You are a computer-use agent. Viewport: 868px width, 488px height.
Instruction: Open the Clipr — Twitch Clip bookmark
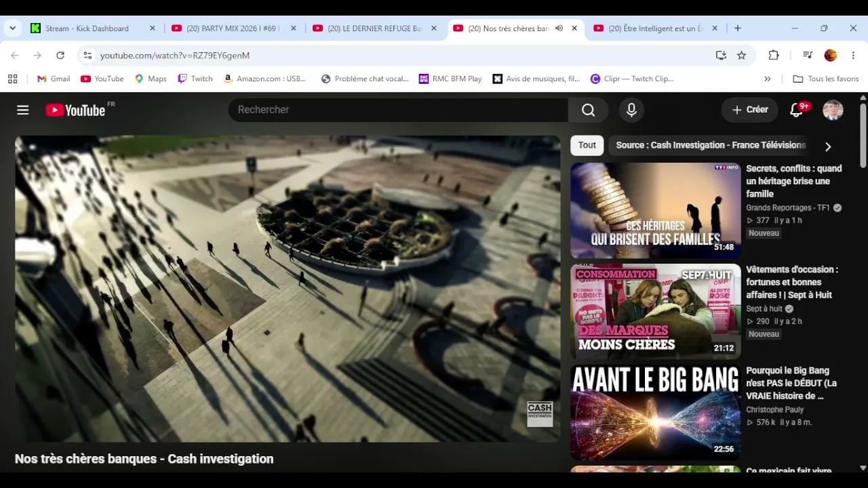tap(632, 79)
